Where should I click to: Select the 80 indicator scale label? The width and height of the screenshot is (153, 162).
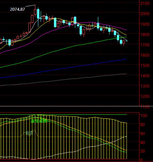pos(142,125)
